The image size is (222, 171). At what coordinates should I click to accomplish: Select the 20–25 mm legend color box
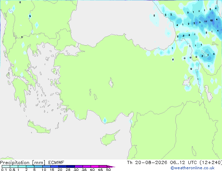click(62, 166)
